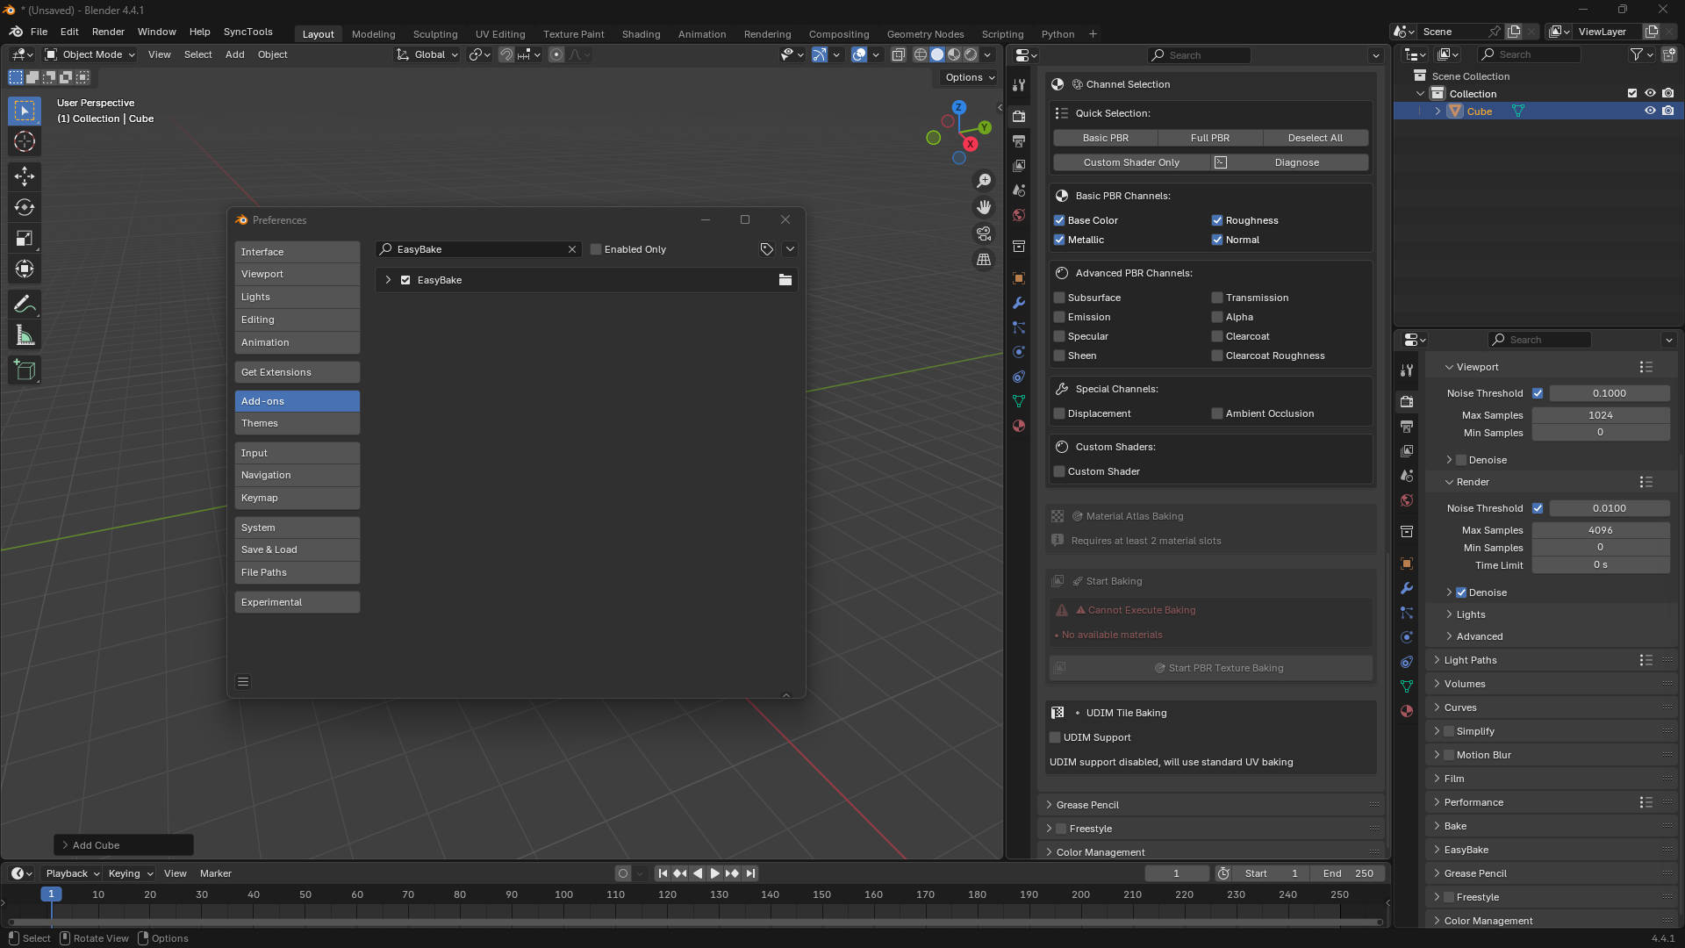The height and width of the screenshot is (948, 1685).
Task: Disable Base Color channel checkbox
Action: tap(1059, 220)
